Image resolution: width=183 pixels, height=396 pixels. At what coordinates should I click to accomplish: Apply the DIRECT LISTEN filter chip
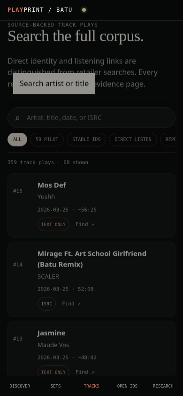(x=133, y=139)
